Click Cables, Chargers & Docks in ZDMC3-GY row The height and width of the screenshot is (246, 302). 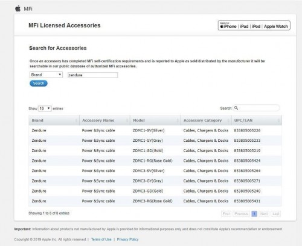tap(206, 181)
